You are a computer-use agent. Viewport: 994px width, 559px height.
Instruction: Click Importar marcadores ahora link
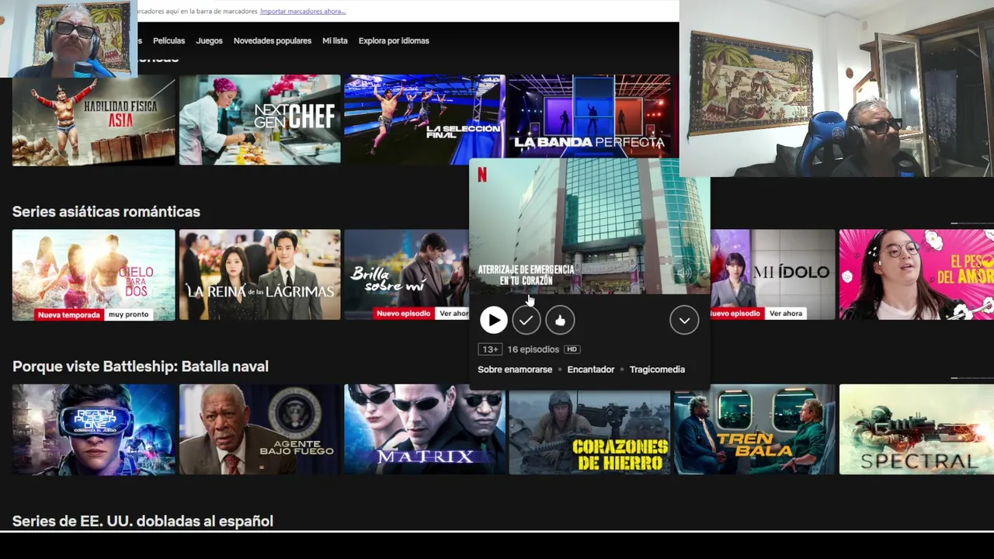pos(303,11)
